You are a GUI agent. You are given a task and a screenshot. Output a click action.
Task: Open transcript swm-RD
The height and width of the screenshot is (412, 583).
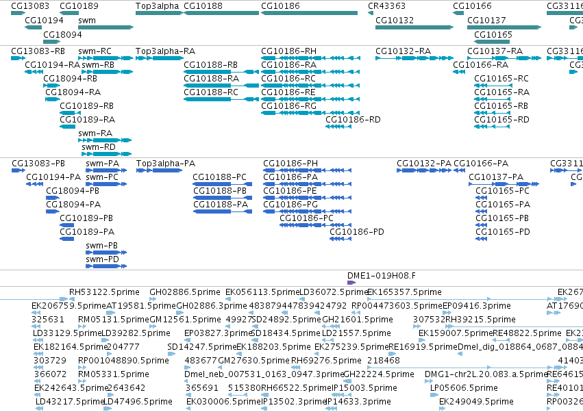point(99,146)
